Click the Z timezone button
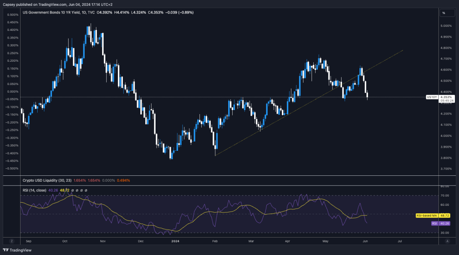The image size is (459, 255). pyautogui.click(x=12, y=241)
